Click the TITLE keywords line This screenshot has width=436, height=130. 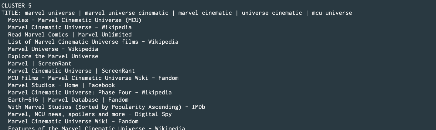coord(177,13)
